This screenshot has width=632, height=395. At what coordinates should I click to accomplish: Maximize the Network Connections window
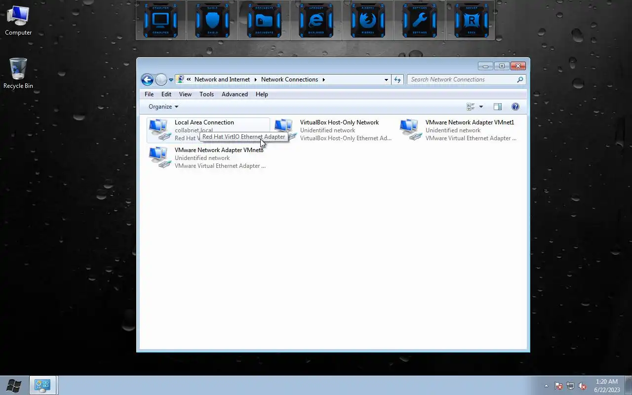(x=502, y=66)
